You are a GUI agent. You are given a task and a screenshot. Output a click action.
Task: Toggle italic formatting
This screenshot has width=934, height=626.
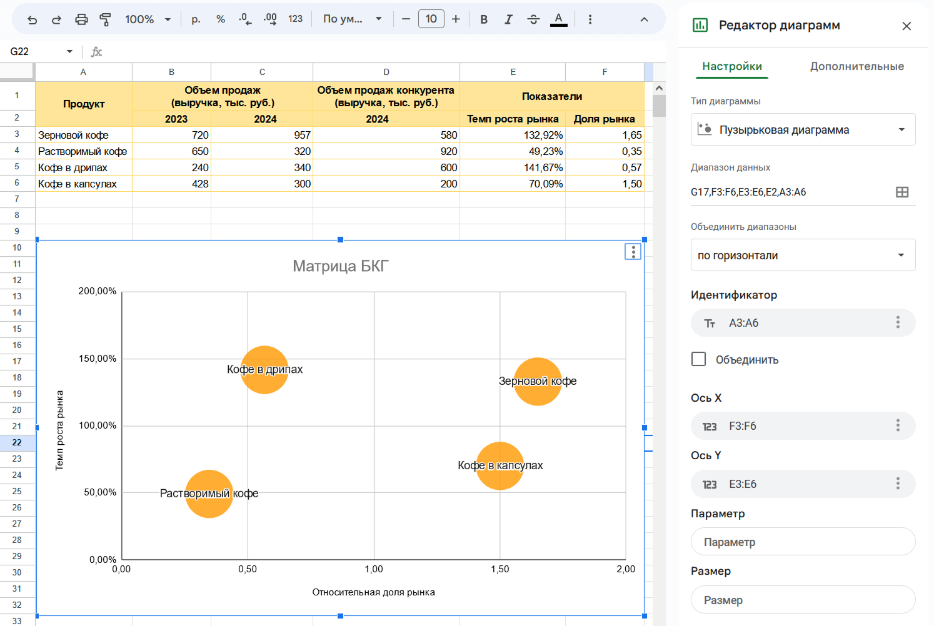[x=508, y=19]
